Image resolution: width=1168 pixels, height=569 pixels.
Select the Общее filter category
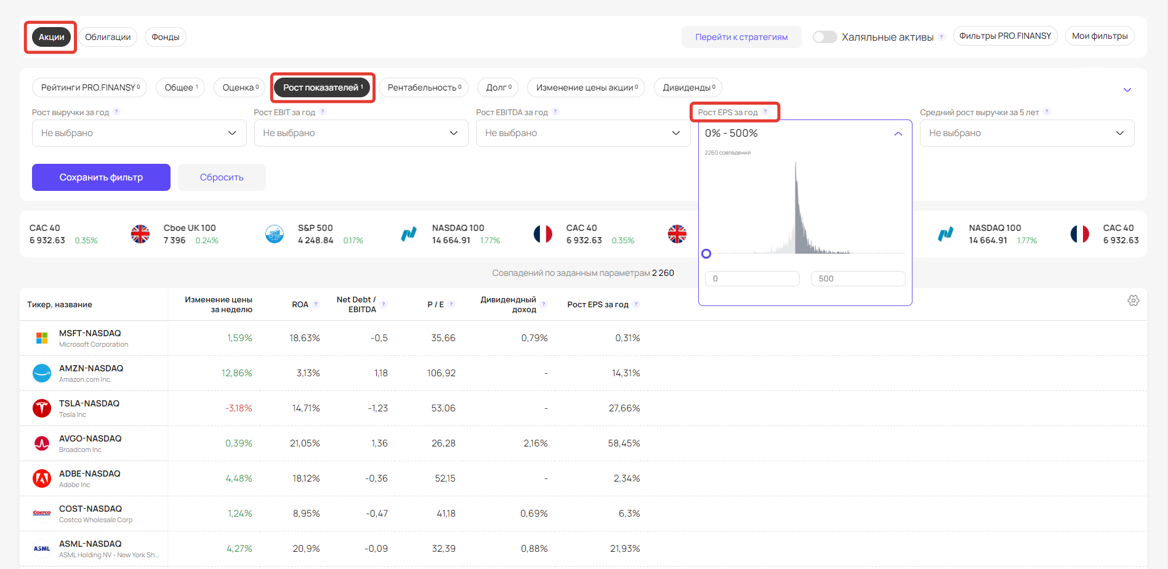click(180, 87)
